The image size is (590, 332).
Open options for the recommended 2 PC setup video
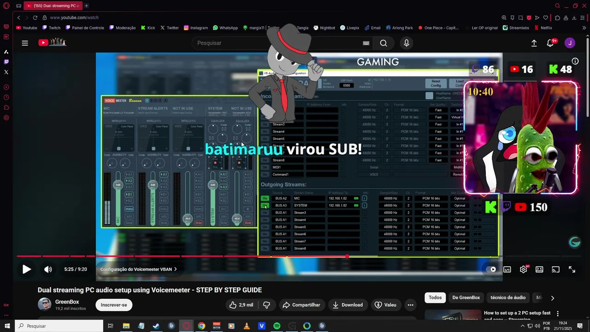558,314
